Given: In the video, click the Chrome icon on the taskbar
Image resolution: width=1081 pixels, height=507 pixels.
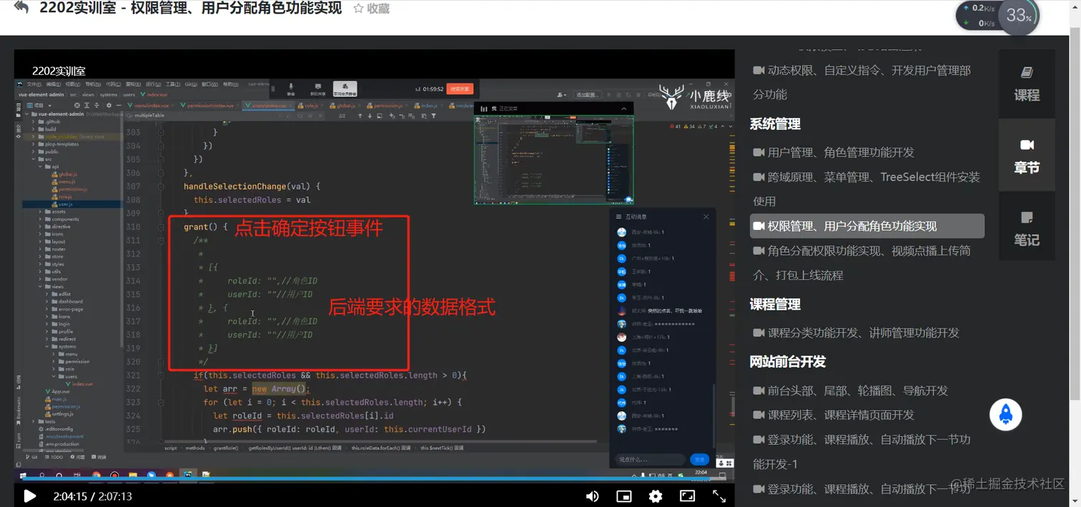Looking at the screenshot, I should point(96,475).
